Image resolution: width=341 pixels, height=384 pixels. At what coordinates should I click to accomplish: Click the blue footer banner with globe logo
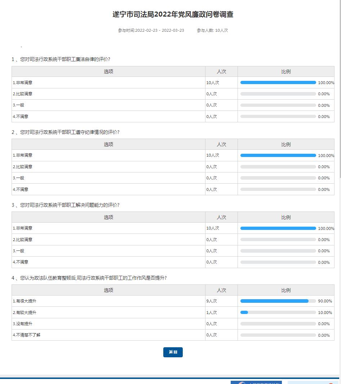pyautogui.click(x=256, y=382)
